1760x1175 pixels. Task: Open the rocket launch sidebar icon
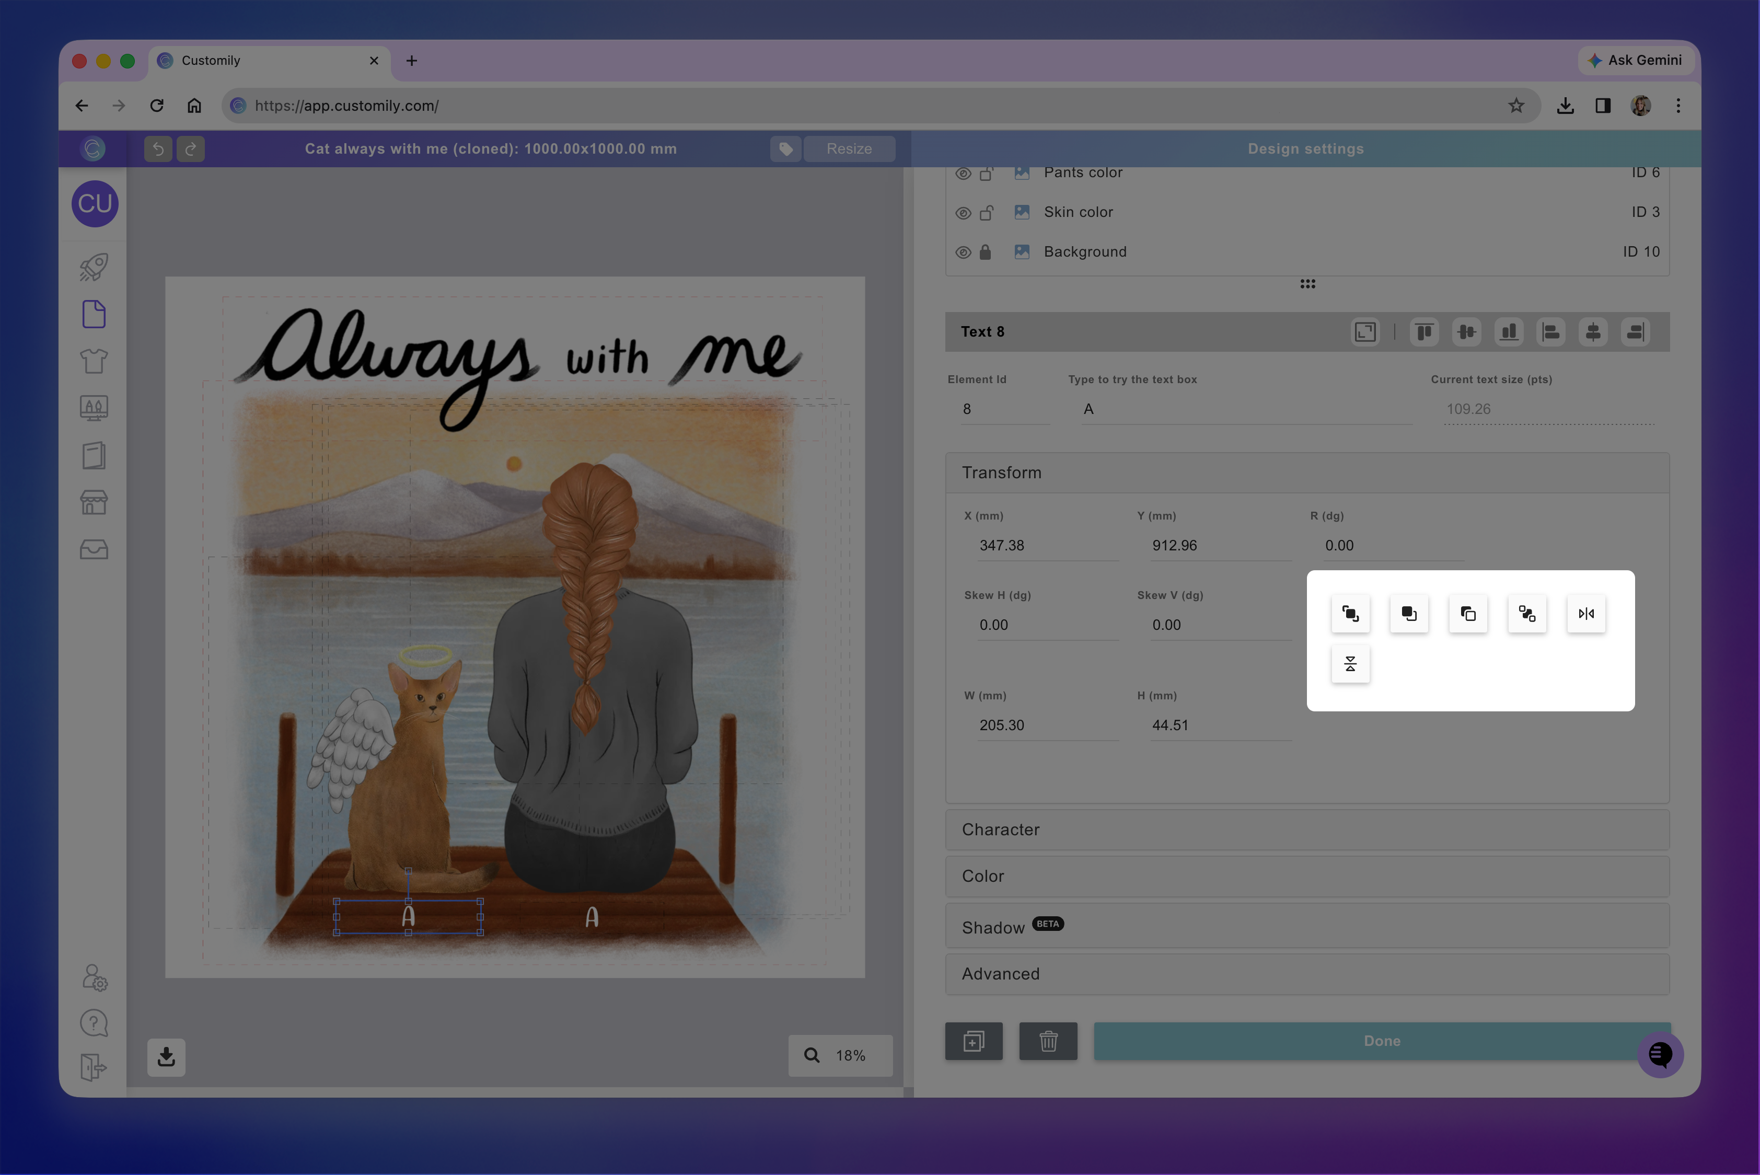tap(94, 268)
